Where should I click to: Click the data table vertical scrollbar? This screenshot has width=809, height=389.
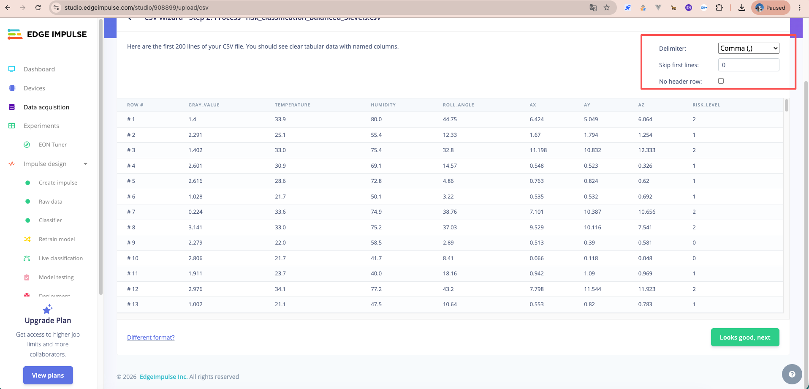coord(786,106)
